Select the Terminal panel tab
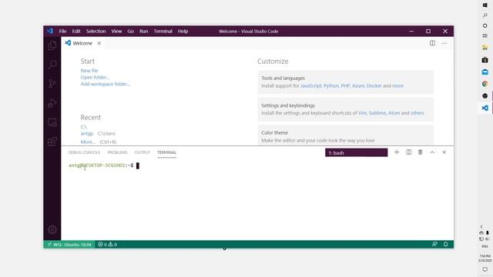 (x=166, y=152)
